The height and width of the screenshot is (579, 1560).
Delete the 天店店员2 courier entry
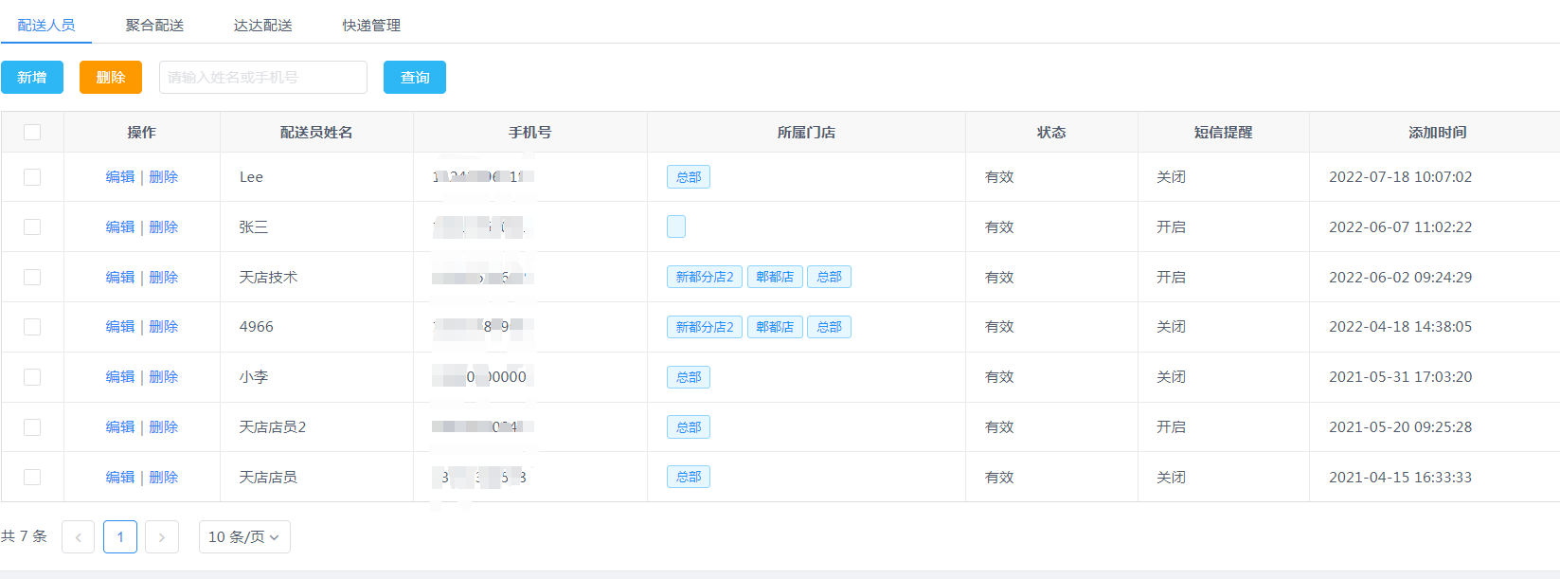(164, 427)
